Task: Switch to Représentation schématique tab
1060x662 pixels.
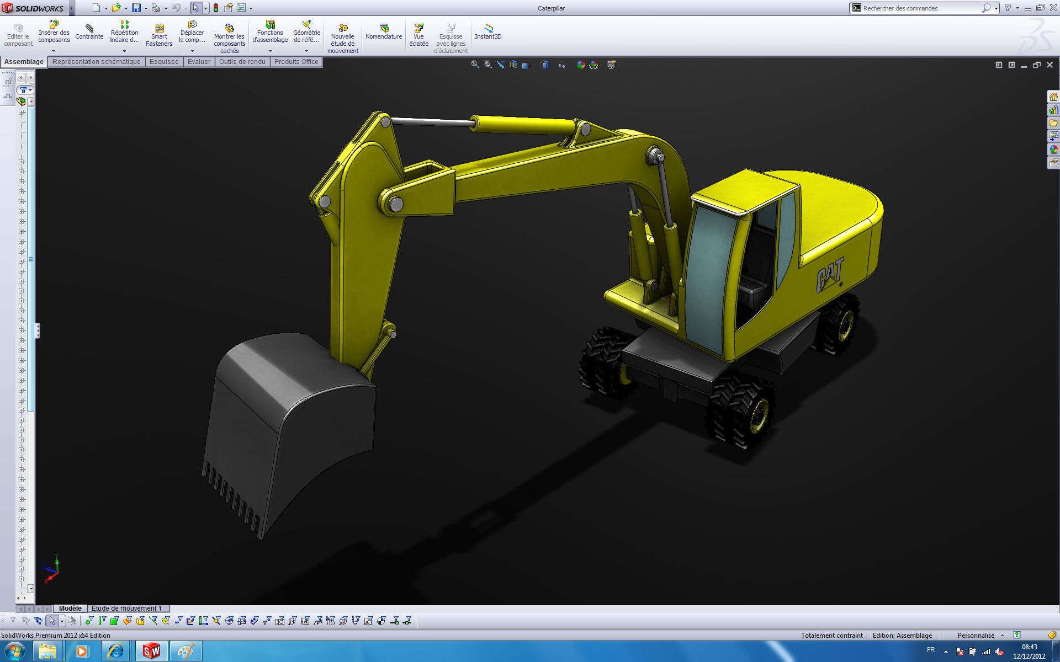Action: [97, 62]
